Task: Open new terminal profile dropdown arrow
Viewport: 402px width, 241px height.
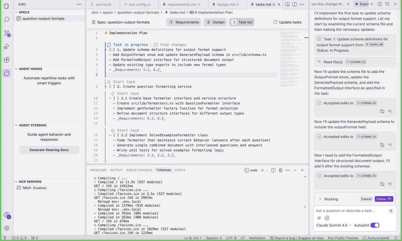Action: 267,170
